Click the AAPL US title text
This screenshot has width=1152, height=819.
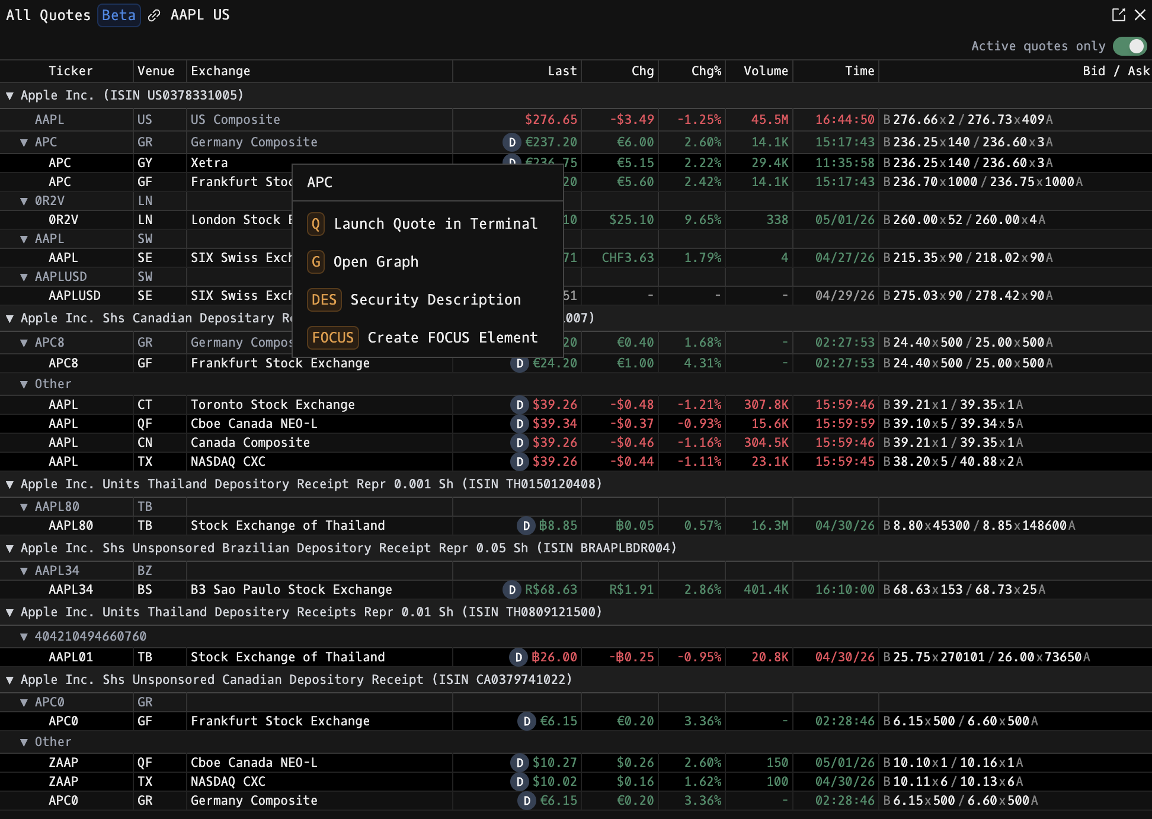pyautogui.click(x=200, y=15)
